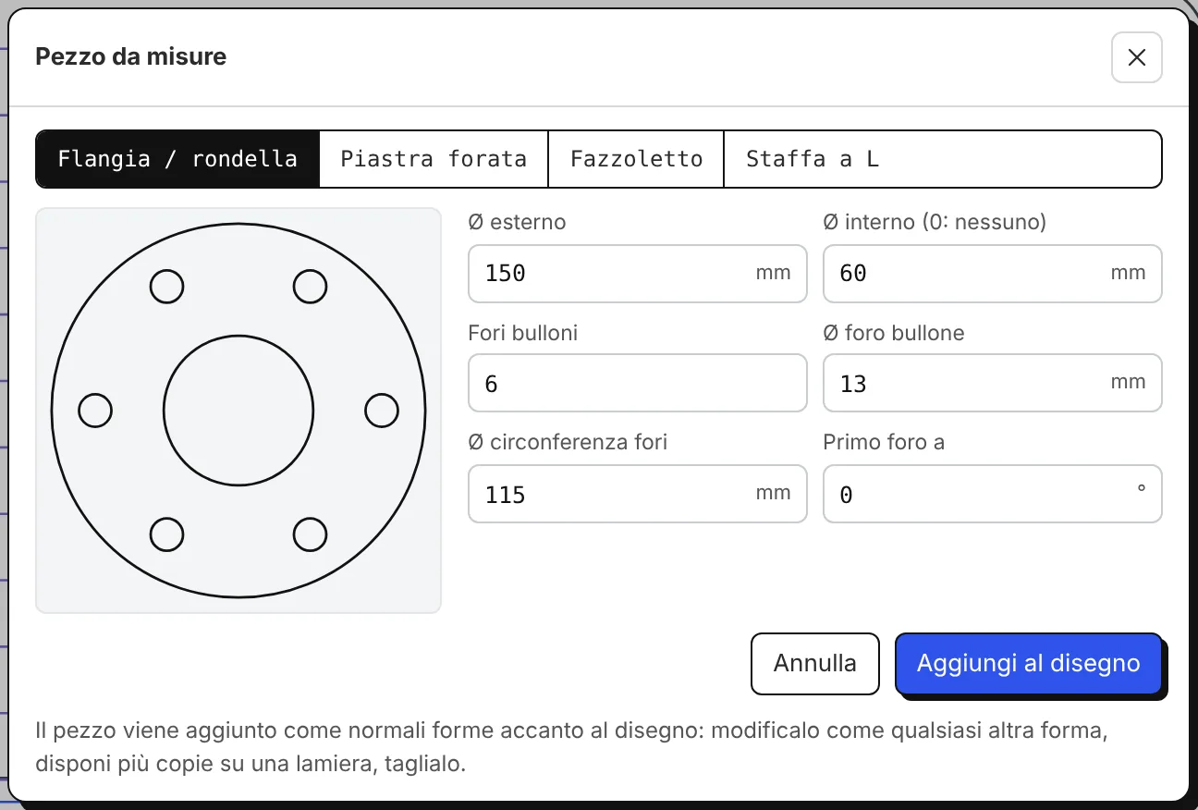The height and width of the screenshot is (810, 1198).
Task: Switch to the Piastra forata tab
Action: (x=434, y=159)
